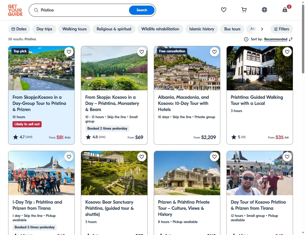Click the National Library building photo
305x235 pixels.
tap(187, 173)
